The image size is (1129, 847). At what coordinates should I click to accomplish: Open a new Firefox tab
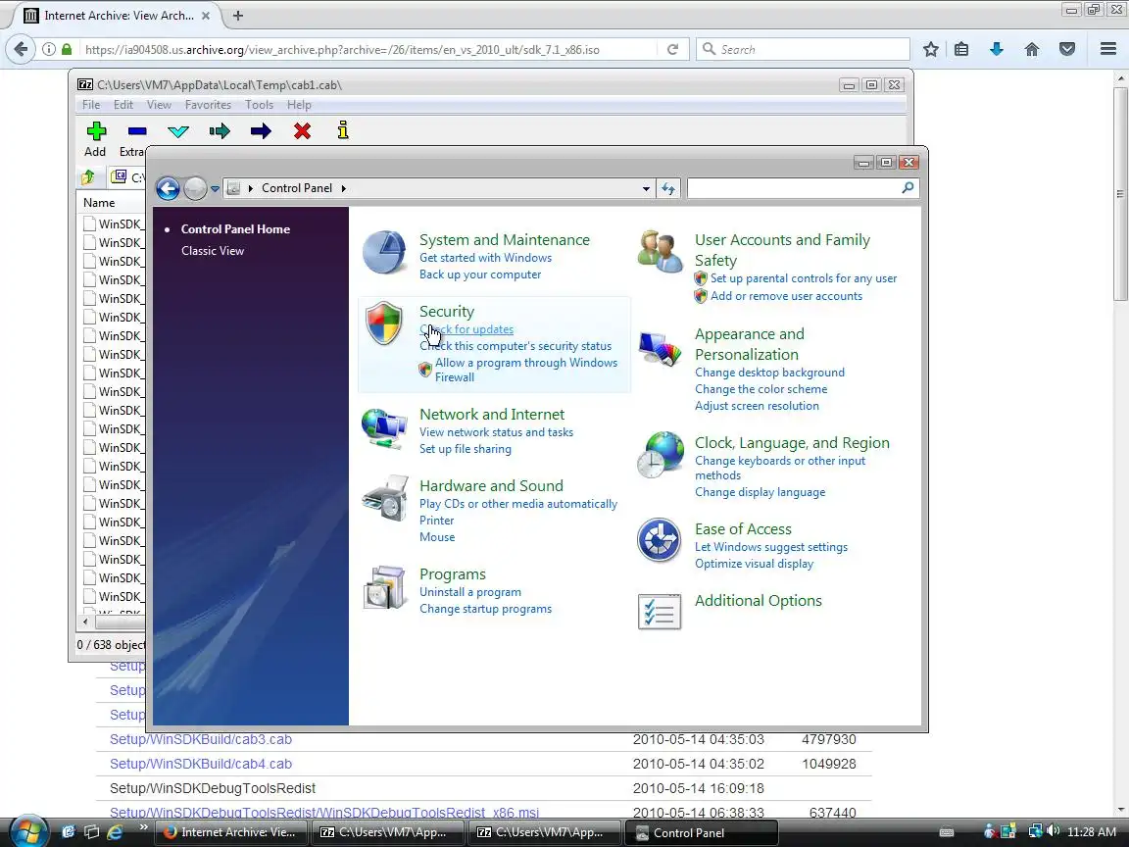237,15
